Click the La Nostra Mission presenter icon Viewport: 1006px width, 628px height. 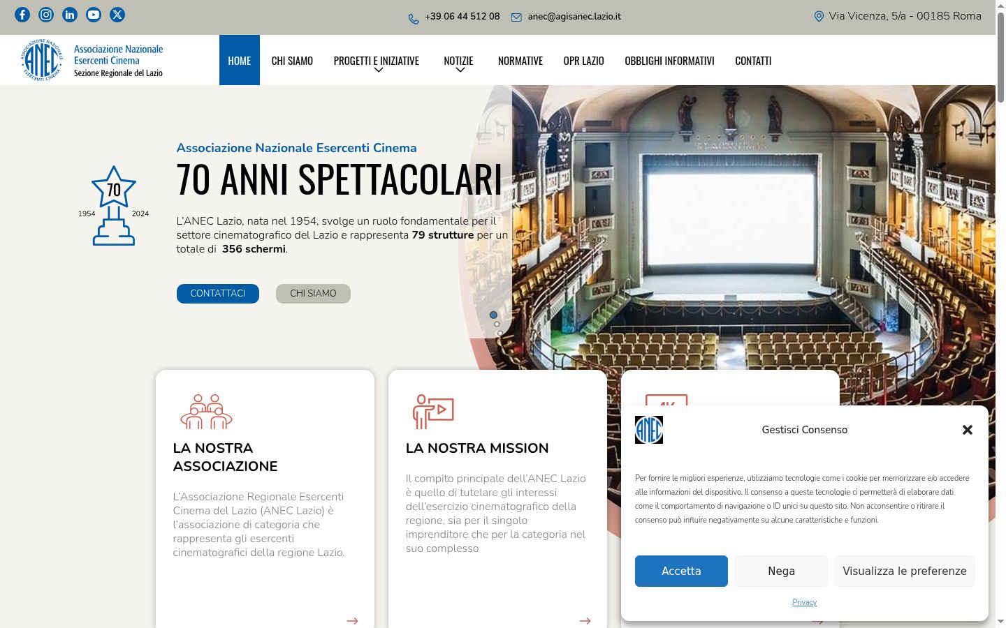tap(433, 412)
